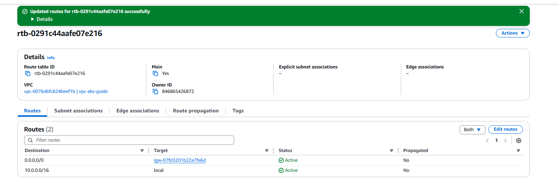Select the Routes tab
Image resolution: width=559 pixels, height=192 pixels.
[32, 111]
